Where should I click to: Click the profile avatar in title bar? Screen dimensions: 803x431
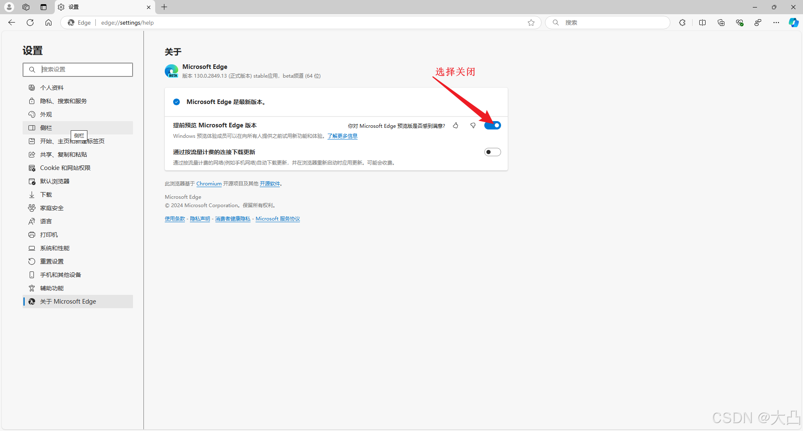(9, 7)
